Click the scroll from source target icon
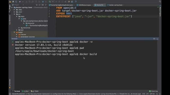The width and height of the screenshot is (170, 95). coord(37,5)
